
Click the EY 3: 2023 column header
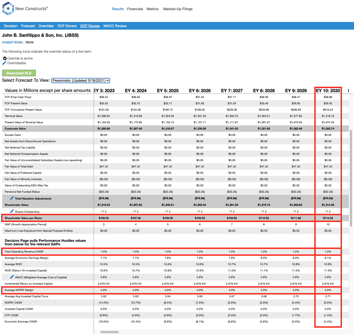(104, 91)
